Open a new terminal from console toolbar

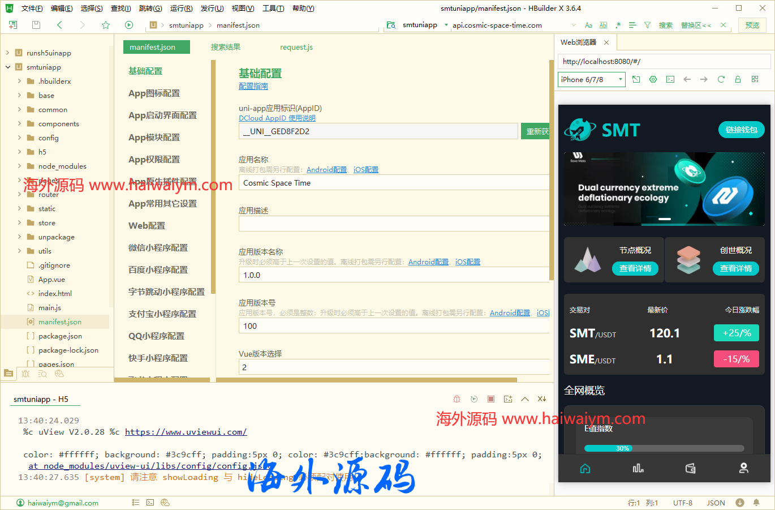(x=507, y=398)
